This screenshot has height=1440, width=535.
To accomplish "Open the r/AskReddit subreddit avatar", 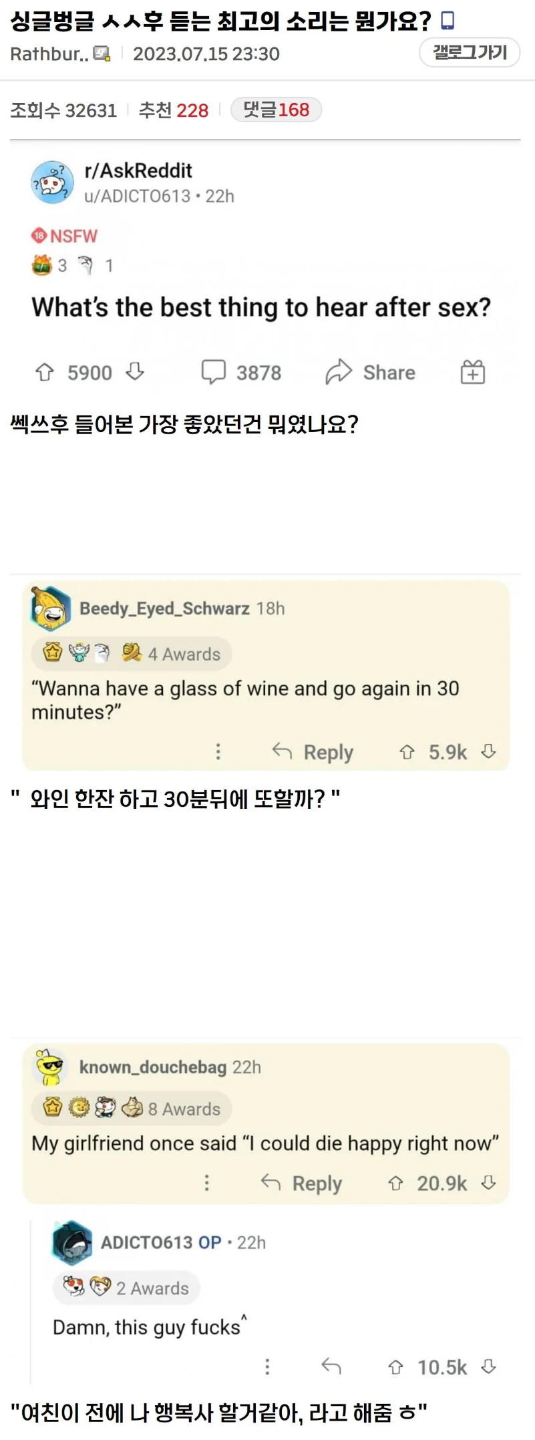I will pos(52,182).
